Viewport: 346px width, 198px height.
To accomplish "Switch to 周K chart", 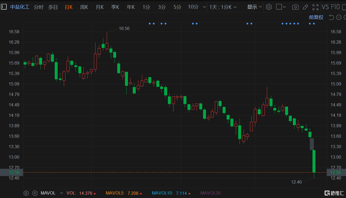I will point(84,7).
